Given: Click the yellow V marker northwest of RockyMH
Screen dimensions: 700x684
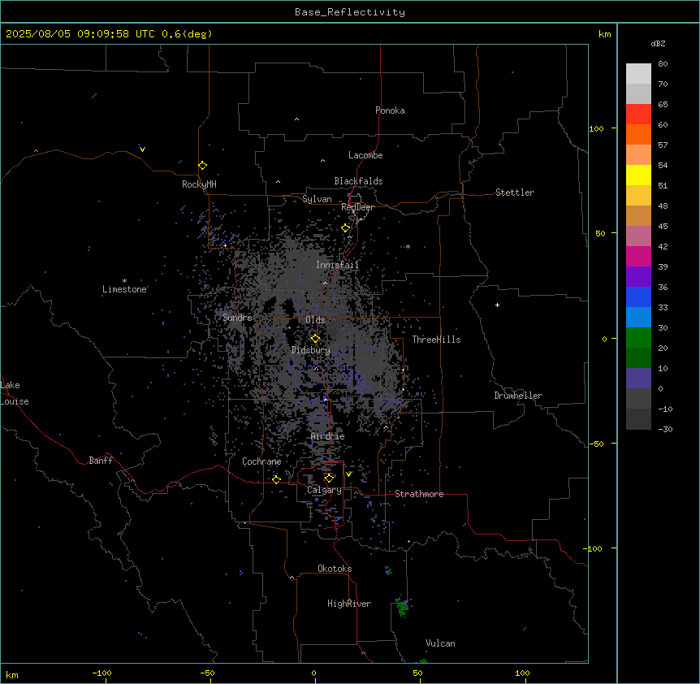Looking at the screenshot, I should point(142,149).
